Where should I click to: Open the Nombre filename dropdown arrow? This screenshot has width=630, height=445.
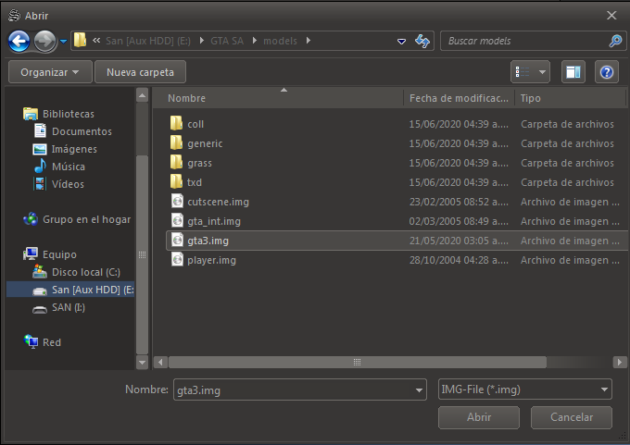(419, 390)
